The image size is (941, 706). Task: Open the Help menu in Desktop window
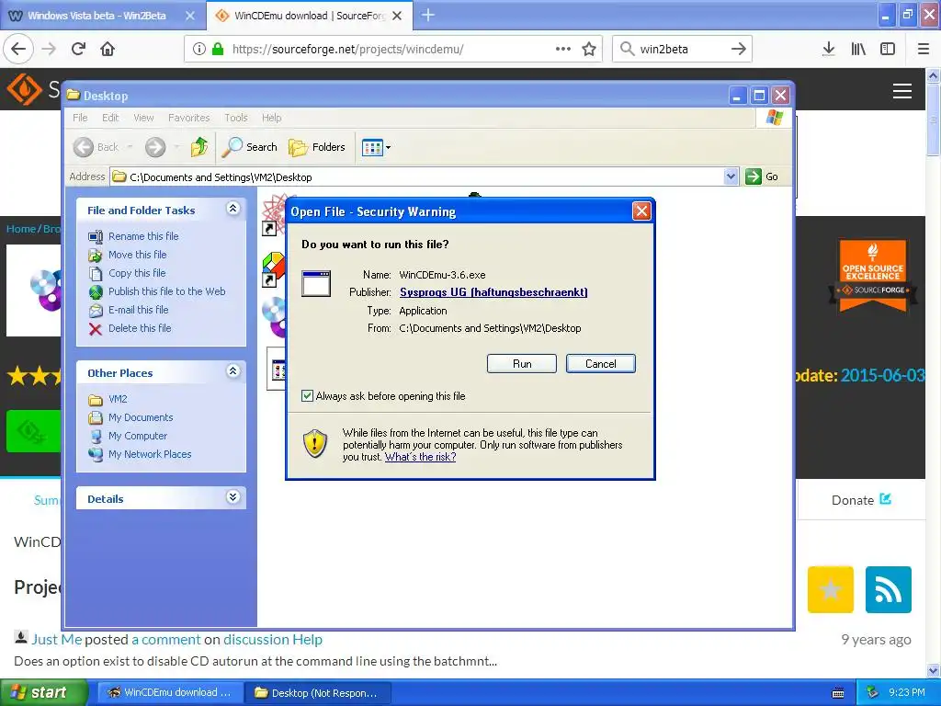271,118
